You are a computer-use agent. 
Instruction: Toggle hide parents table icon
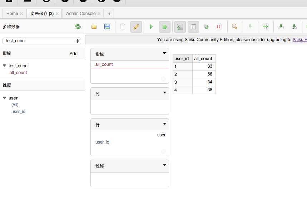coord(180,27)
